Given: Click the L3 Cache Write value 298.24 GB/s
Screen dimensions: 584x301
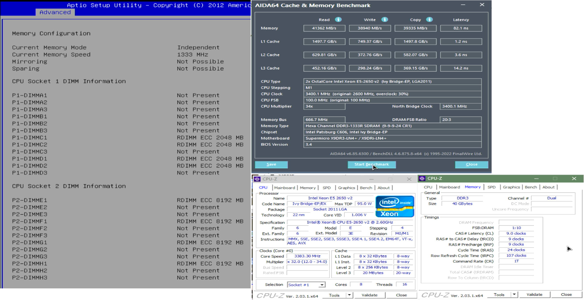Looking at the screenshot, I should (x=370, y=68).
